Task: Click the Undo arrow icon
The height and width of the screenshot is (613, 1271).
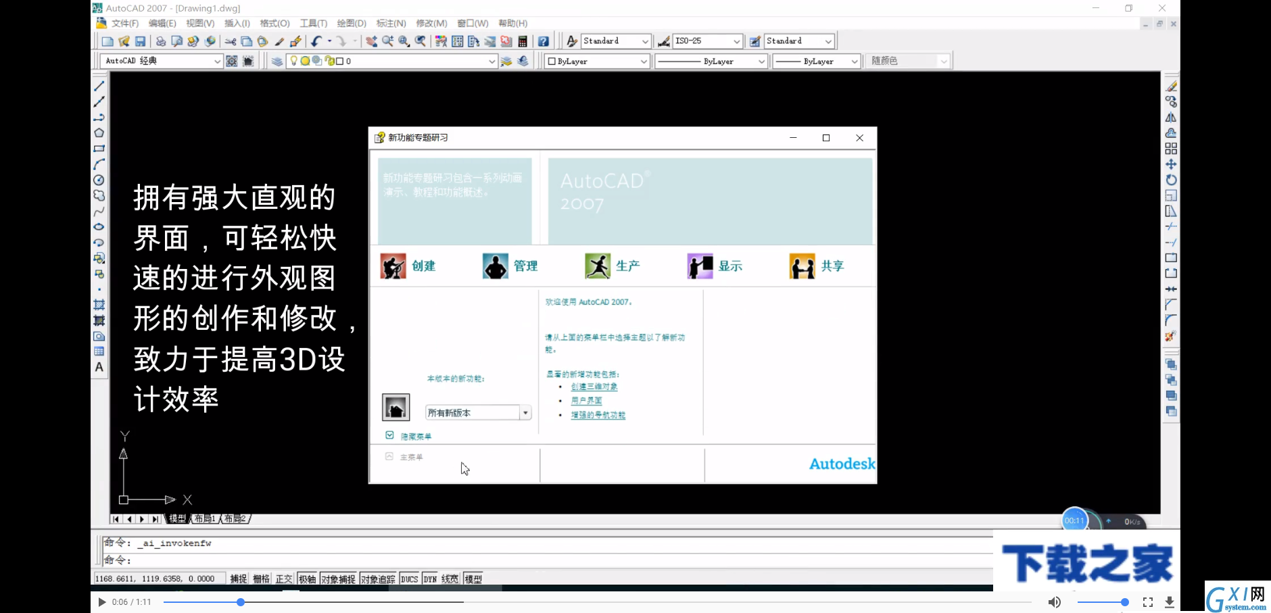Action: tap(316, 41)
